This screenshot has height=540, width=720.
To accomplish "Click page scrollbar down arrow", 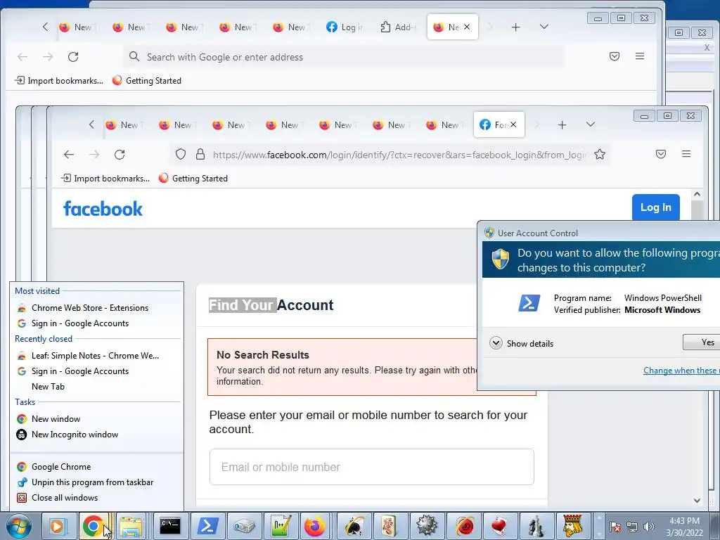I will click(697, 501).
